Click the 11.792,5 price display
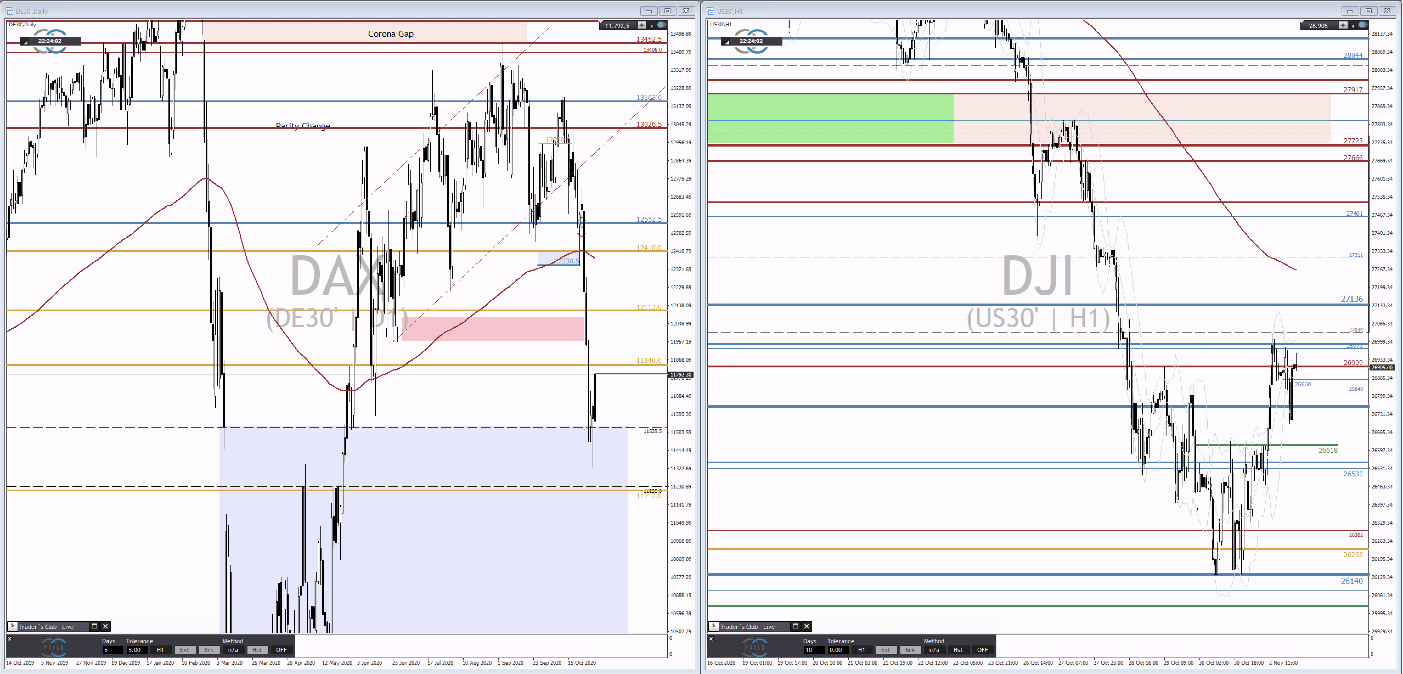The image size is (1403, 674). (x=617, y=26)
